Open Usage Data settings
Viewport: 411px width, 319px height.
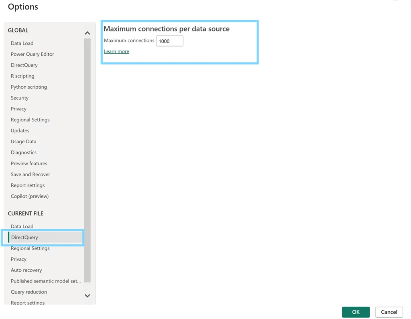pos(23,141)
